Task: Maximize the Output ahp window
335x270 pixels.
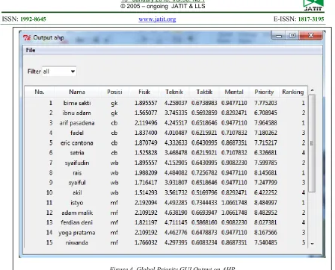Action: (x=292, y=36)
